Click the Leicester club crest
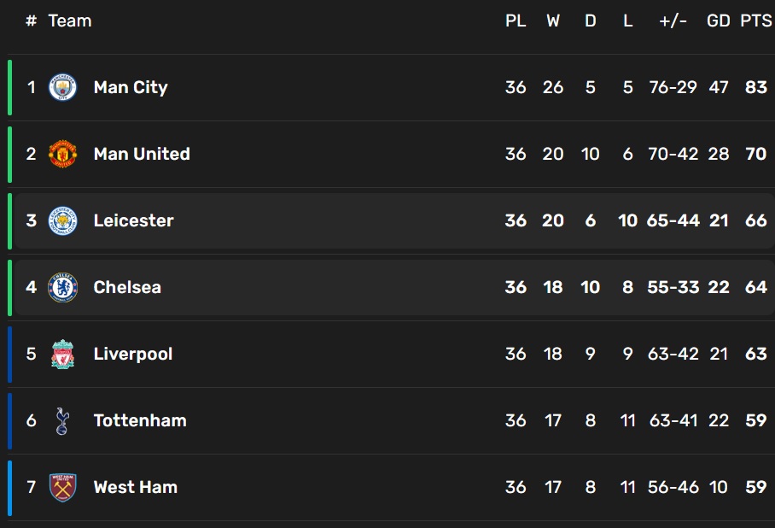The width and height of the screenshot is (775, 528). 62,220
